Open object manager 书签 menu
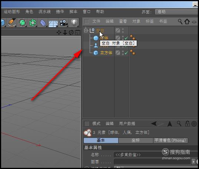The image size is (199, 169). (x=163, y=21)
